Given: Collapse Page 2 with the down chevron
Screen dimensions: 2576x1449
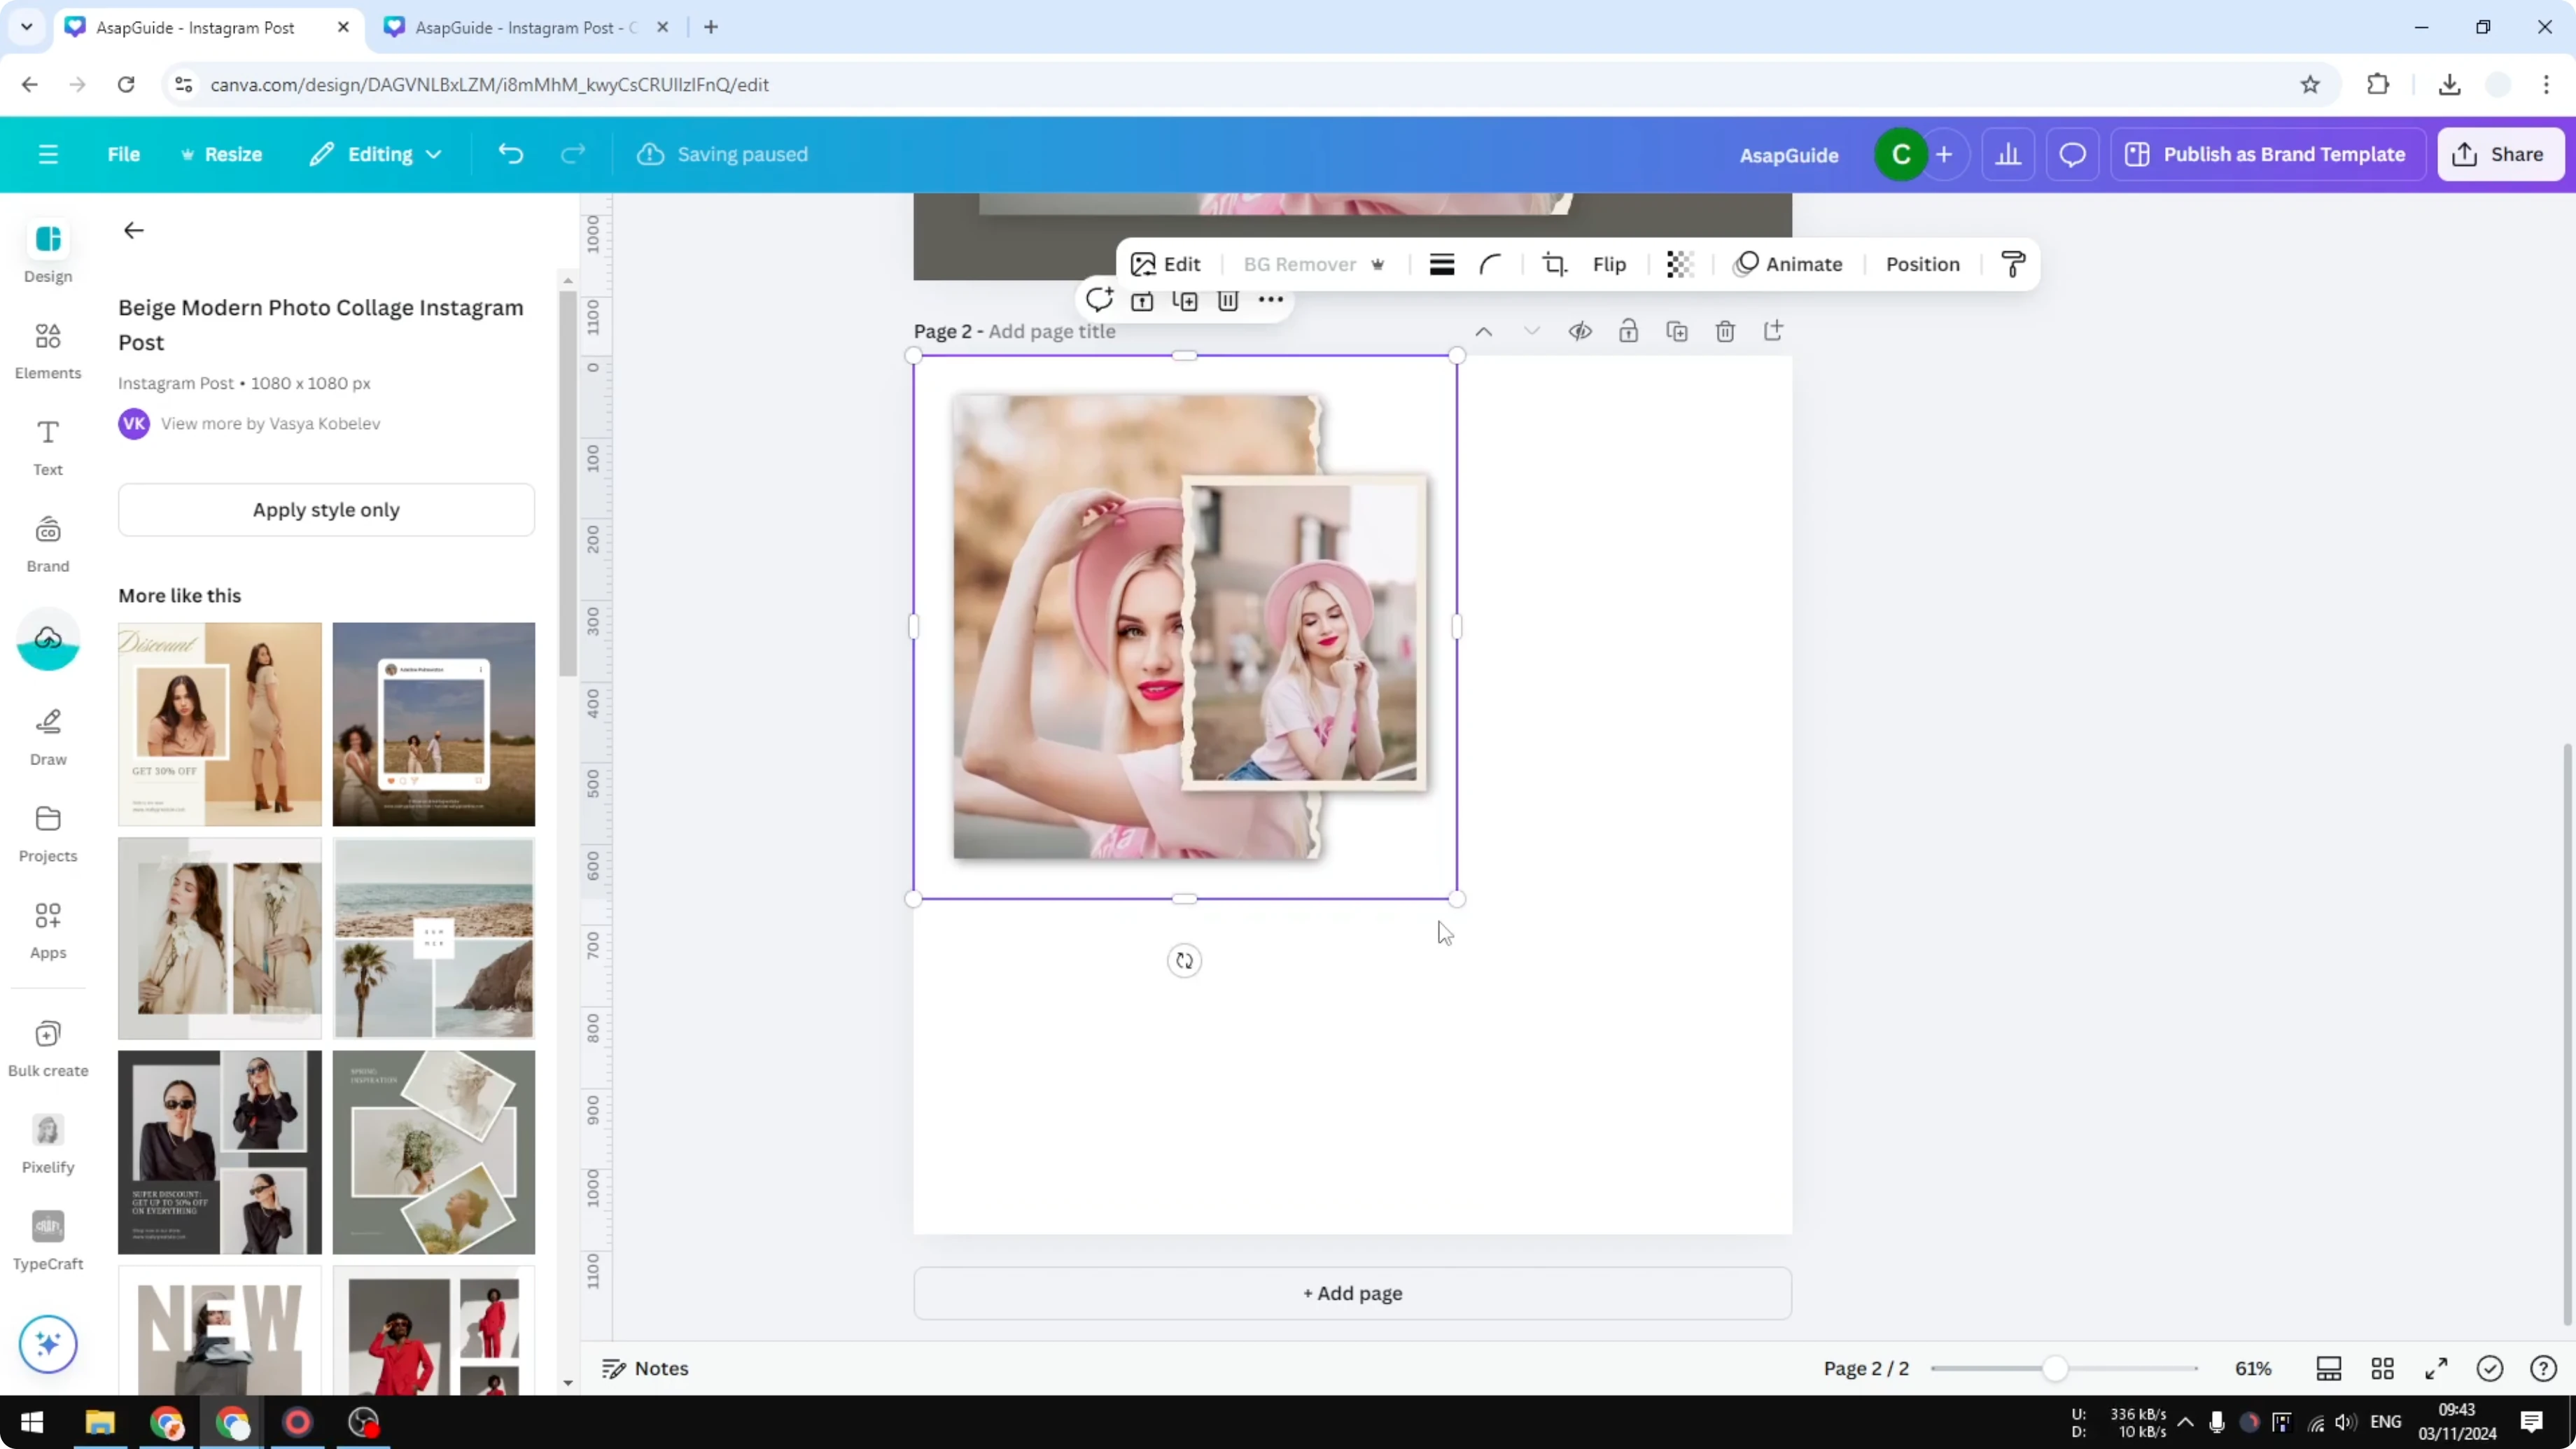Looking at the screenshot, I should [x=1531, y=331].
